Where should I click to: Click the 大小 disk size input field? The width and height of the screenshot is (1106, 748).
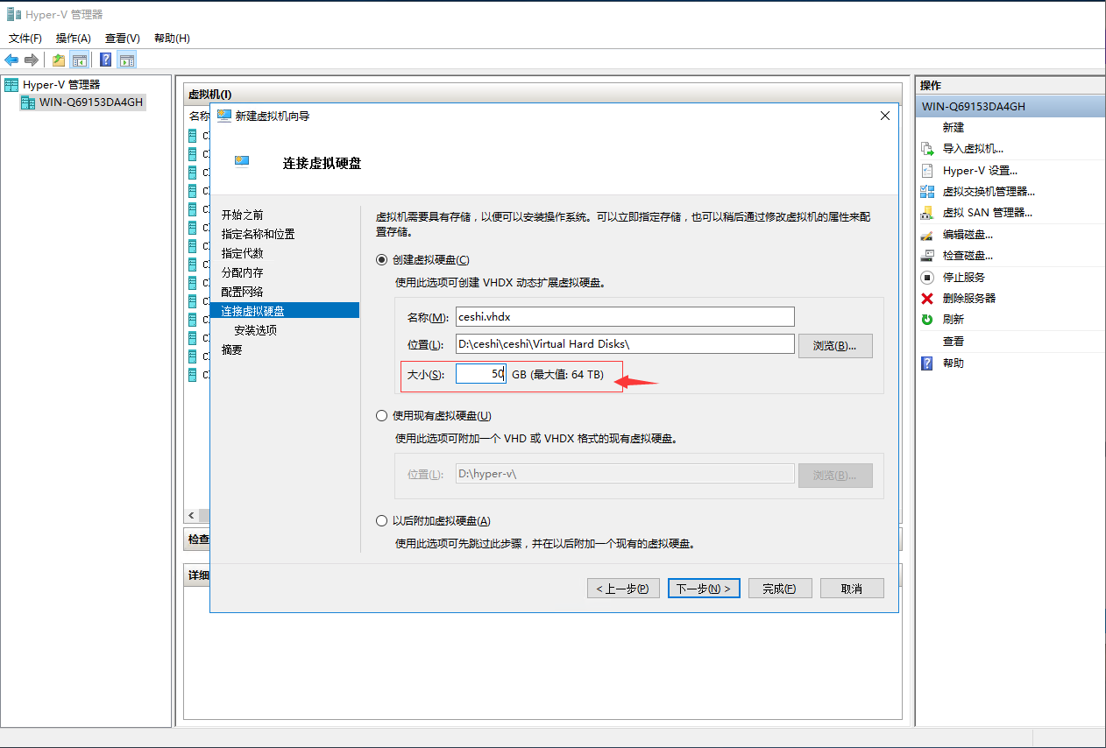click(x=480, y=374)
